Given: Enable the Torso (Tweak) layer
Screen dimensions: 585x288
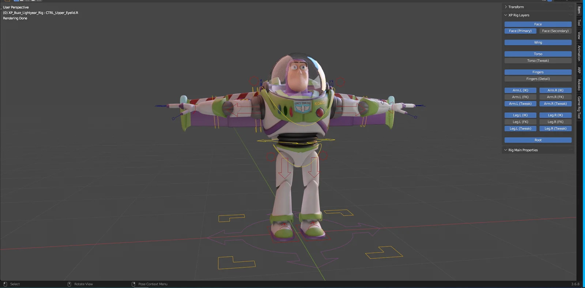Looking at the screenshot, I should (538, 61).
